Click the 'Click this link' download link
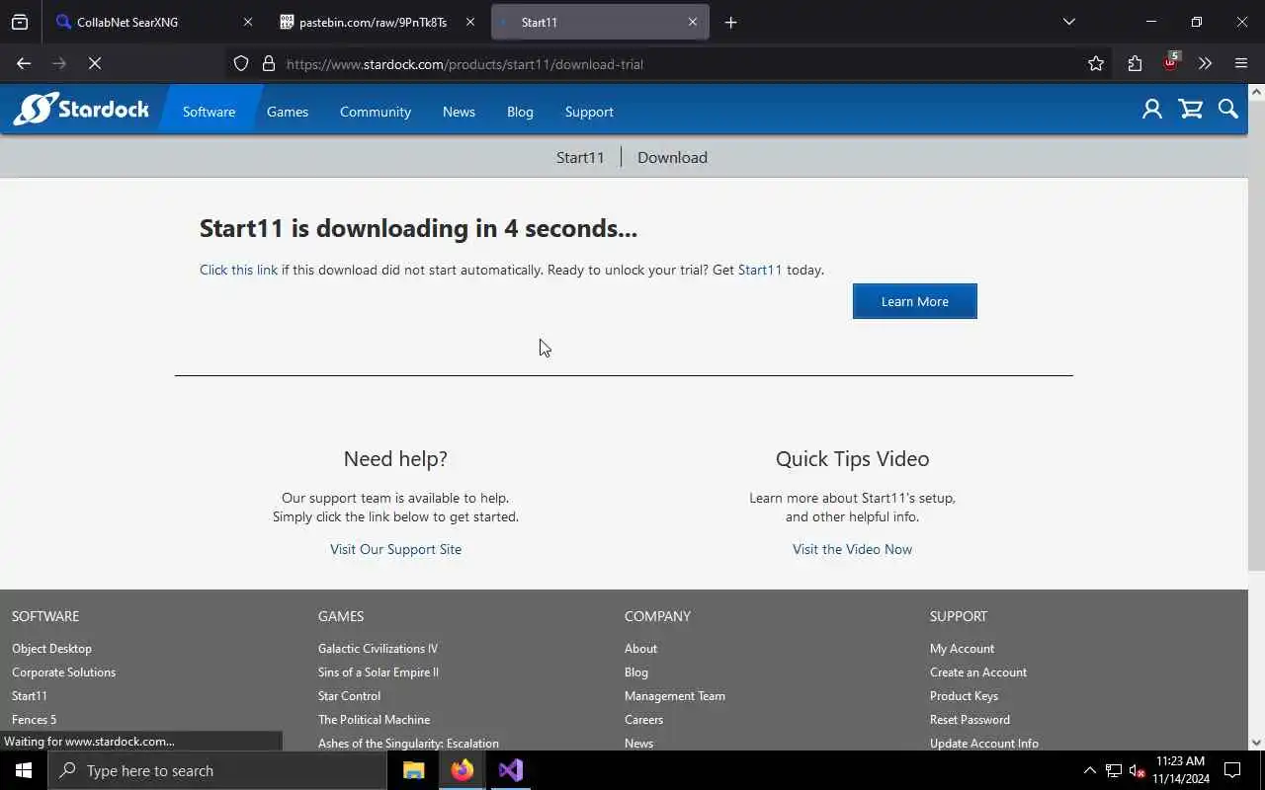The height and width of the screenshot is (790, 1265). pyautogui.click(x=238, y=270)
